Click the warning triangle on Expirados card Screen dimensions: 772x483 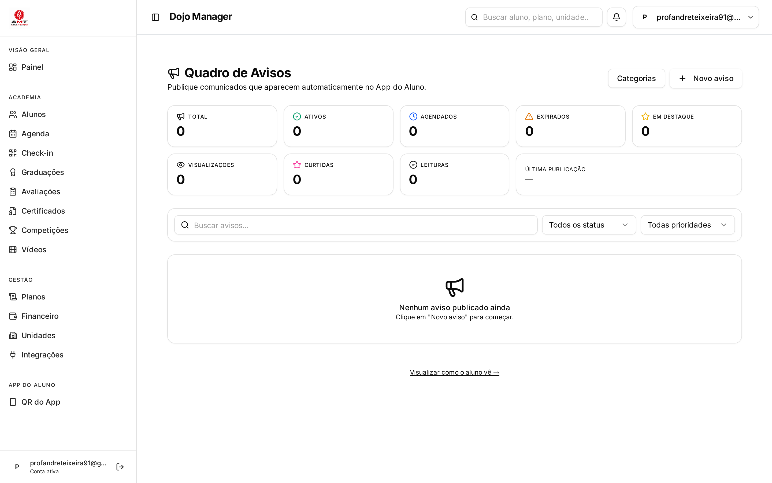coord(529,117)
